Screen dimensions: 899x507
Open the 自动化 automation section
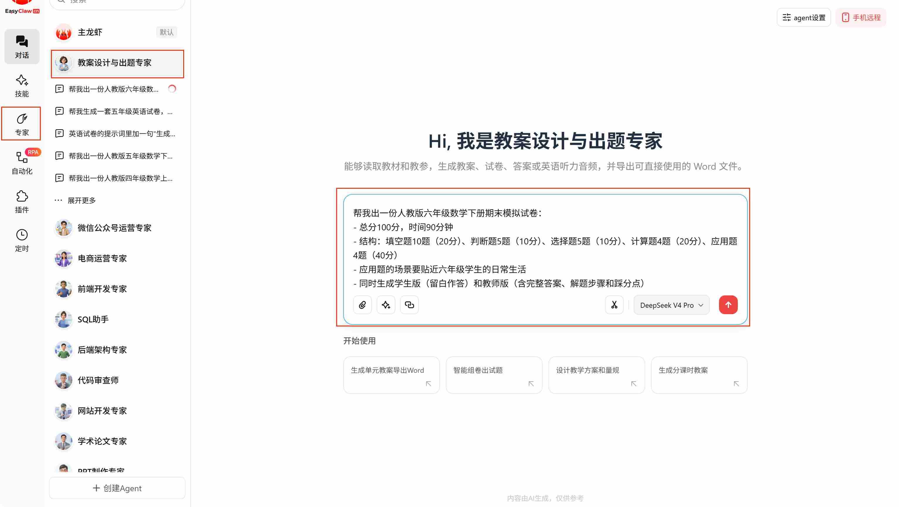tap(22, 163)
